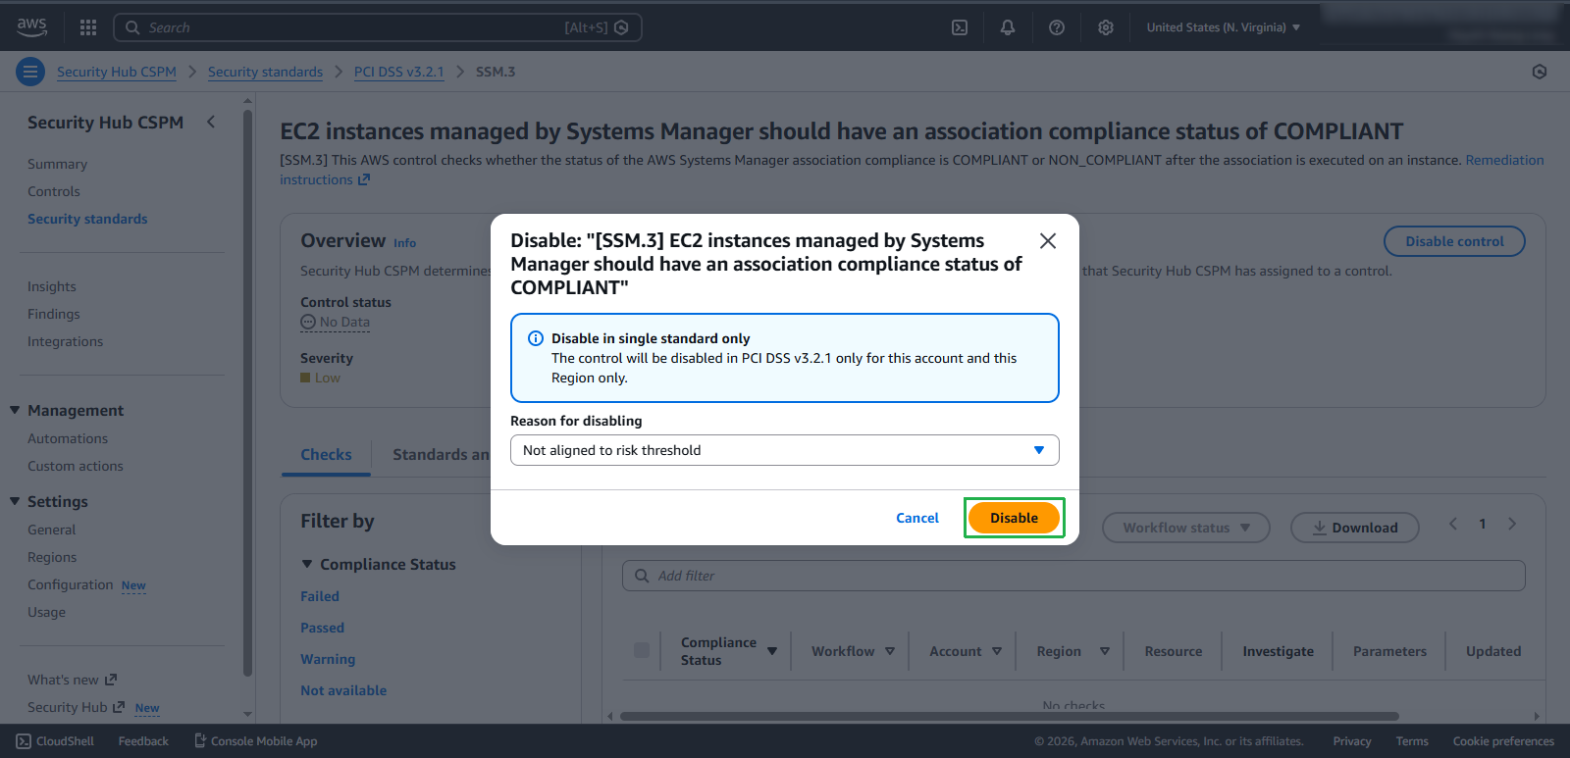Confirm with the orange Disable button
The image size is (1570, 758).
(1014, 518)
